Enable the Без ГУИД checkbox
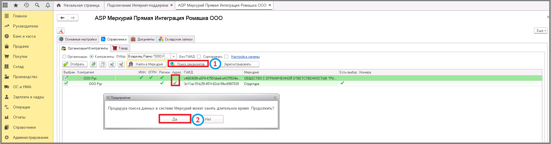551x144 pixels. [199, 57]
